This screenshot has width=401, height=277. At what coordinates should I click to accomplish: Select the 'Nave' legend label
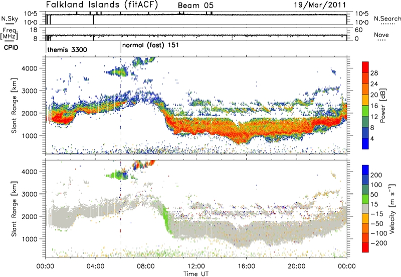coord(381,34)
